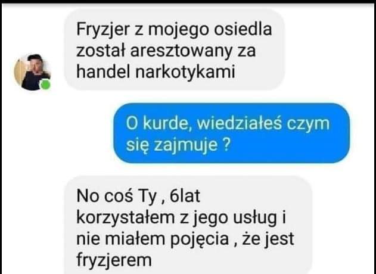Select the gray 'No coś Ty' message bubble
Image resolution: width=376 pixels, height=274 pixels.
point(188,225)
